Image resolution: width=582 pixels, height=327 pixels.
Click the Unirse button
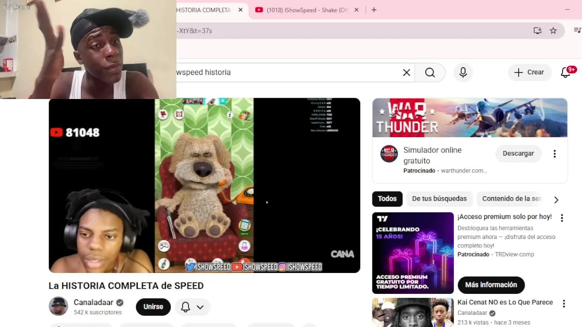point(153,307)
